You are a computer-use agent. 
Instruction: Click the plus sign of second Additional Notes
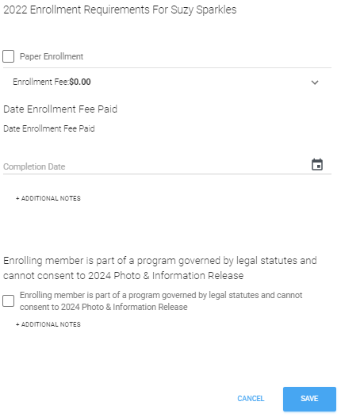pyautogui.click(x=17, y=324)
